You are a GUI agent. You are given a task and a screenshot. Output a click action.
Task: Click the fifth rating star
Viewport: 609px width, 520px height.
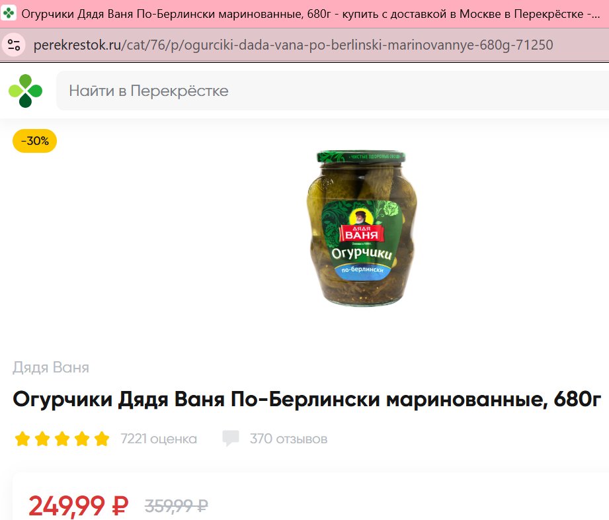click(x=102, y=439)
